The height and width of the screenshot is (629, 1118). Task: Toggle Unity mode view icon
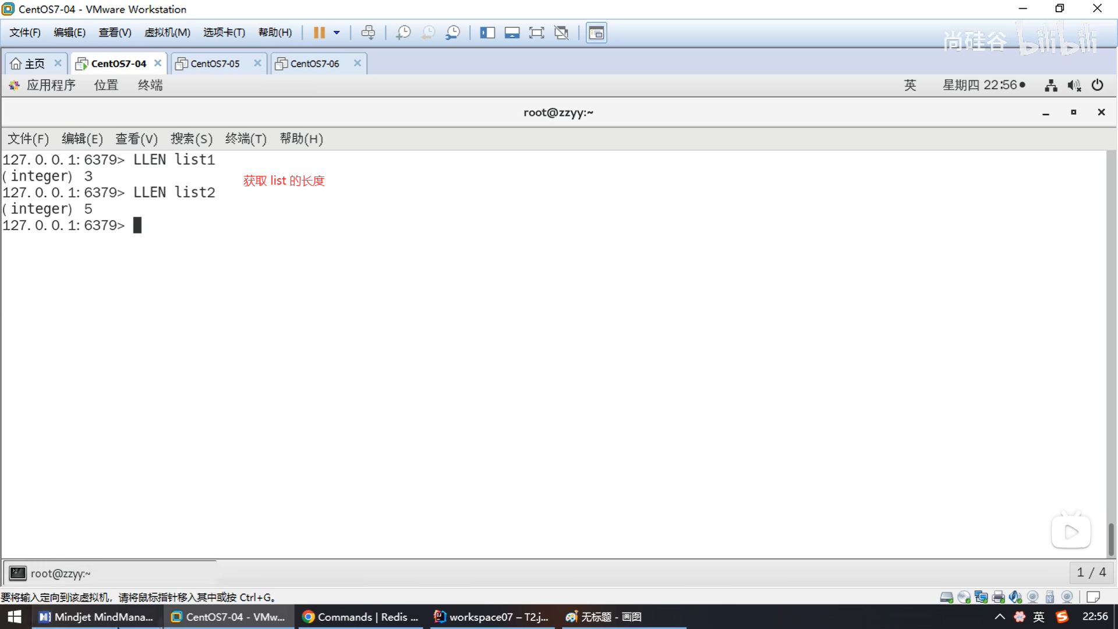[x=561, y=33]
